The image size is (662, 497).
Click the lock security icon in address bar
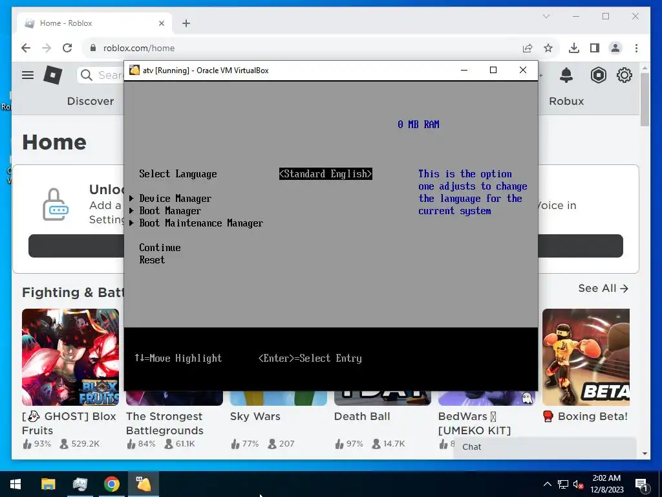click(93, 48)
